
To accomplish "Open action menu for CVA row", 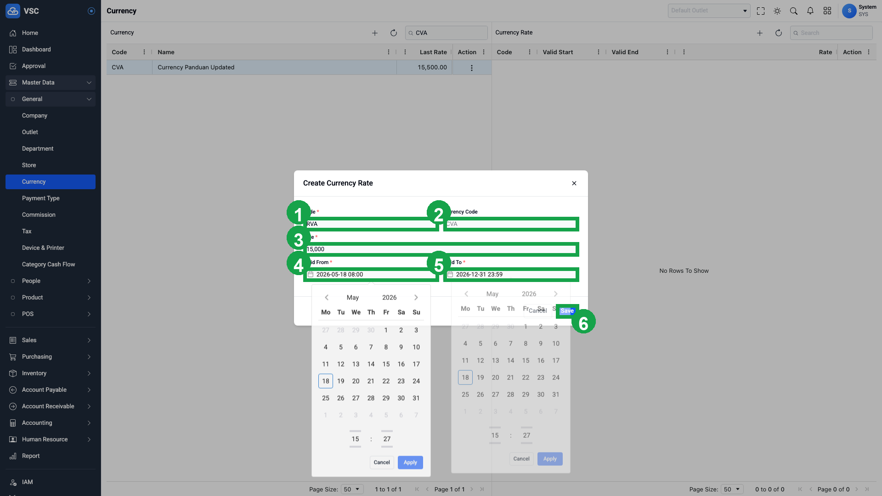I will coord(472,68).
